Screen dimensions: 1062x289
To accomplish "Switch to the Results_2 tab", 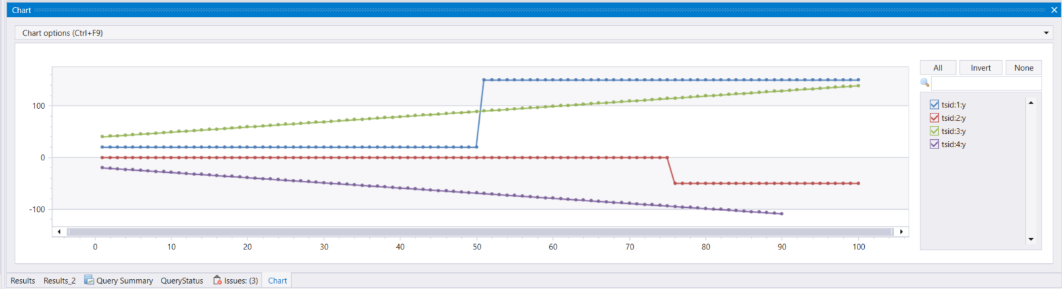I will click(60, 280).
